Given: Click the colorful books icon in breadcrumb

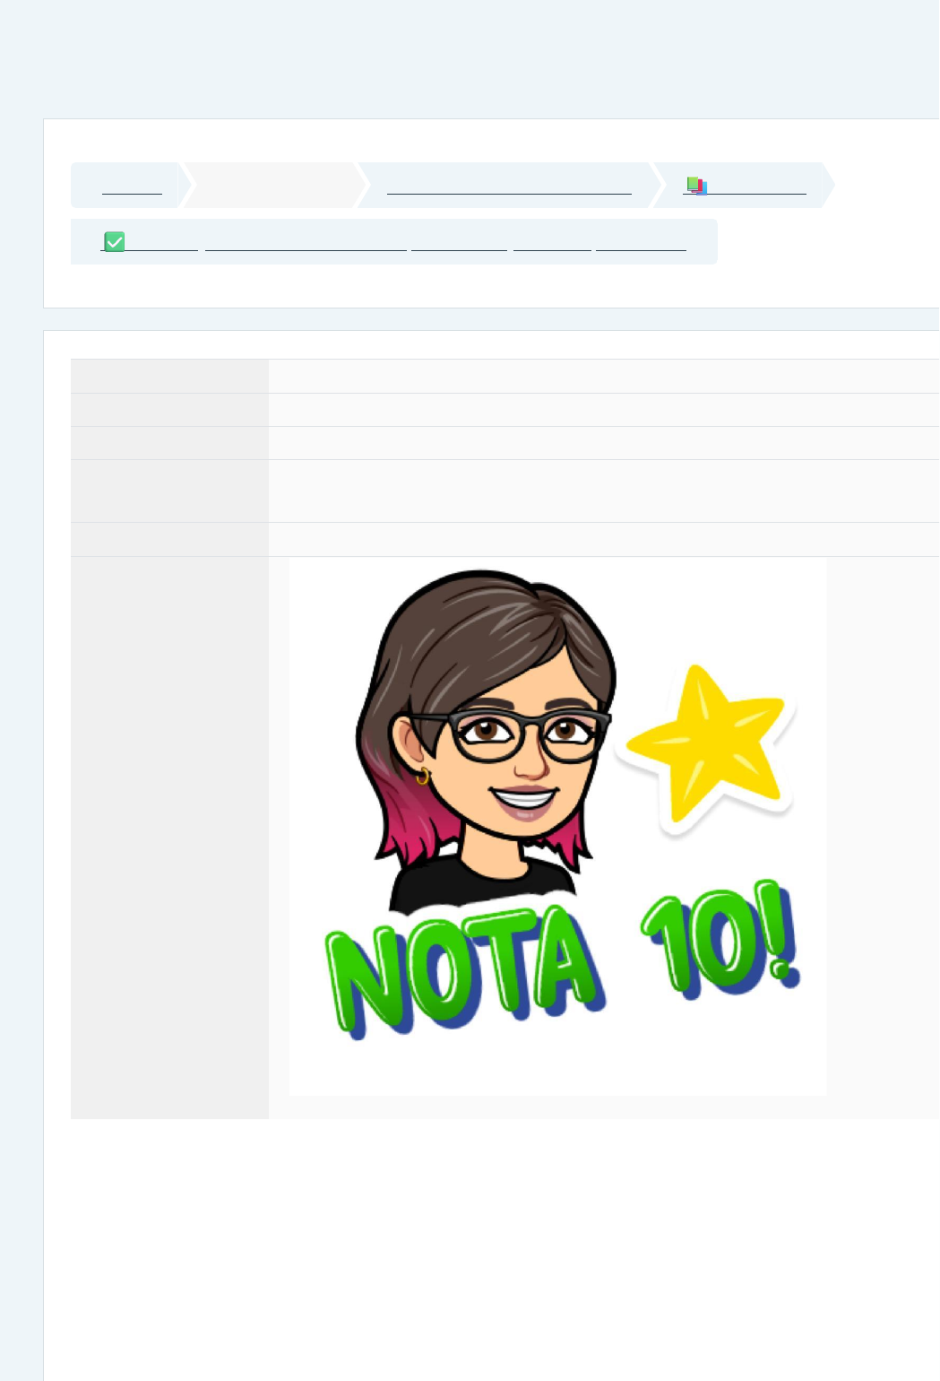Looking at the screenshot, I should pyautogui.click(x=696, y=185).
